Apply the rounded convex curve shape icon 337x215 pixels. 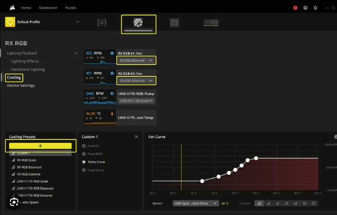pos(286,203)
